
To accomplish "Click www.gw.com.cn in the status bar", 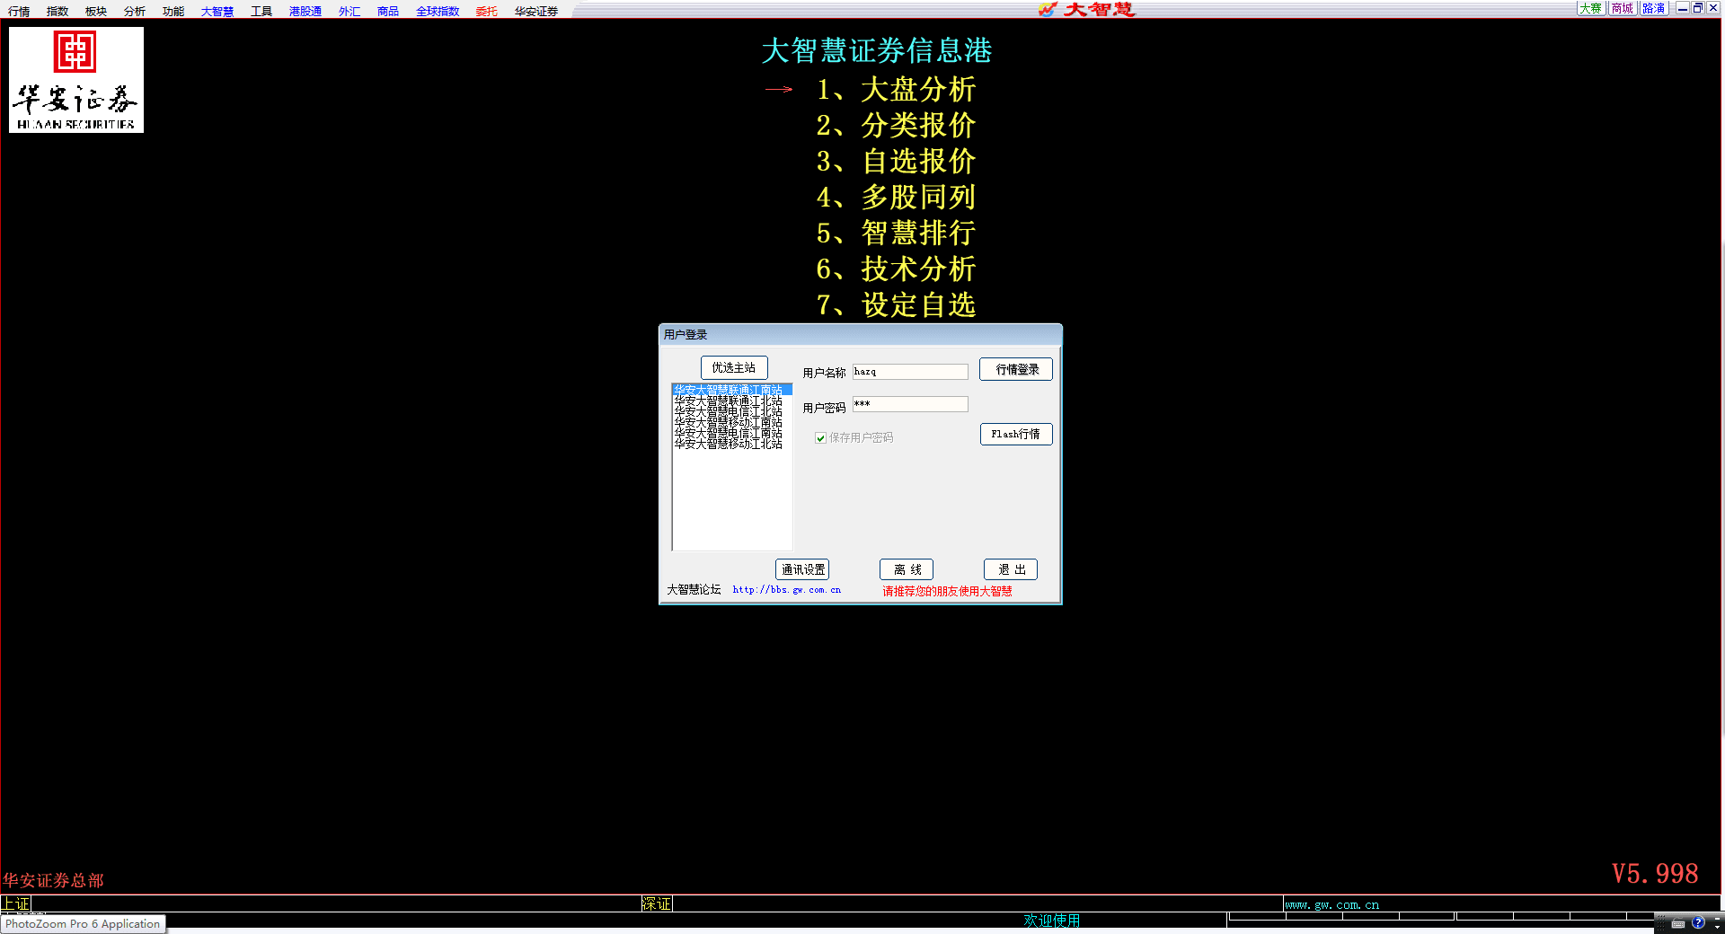I will tap(1331, 904).
